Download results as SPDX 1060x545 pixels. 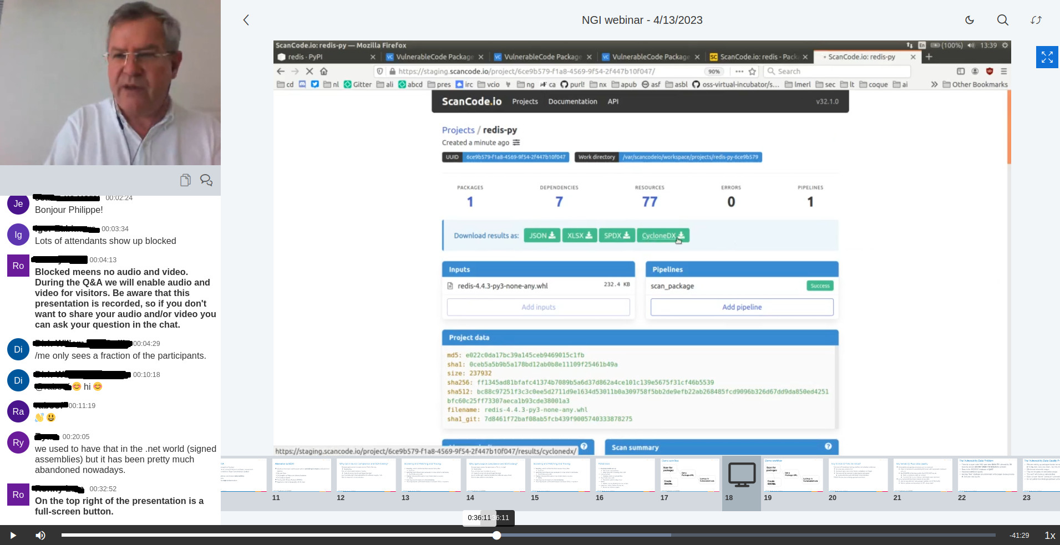coord(617,236)
